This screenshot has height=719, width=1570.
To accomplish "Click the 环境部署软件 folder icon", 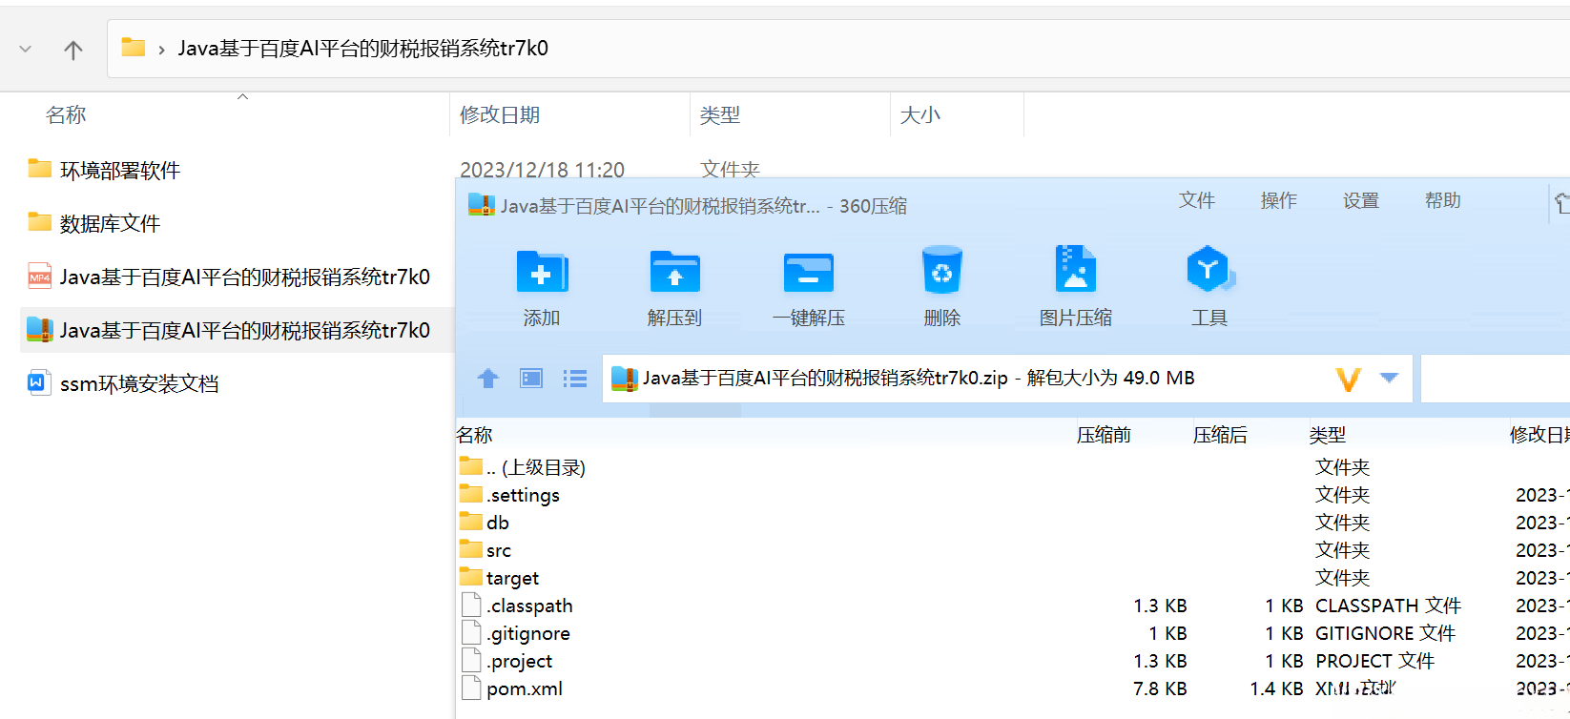I will [39, 169].
